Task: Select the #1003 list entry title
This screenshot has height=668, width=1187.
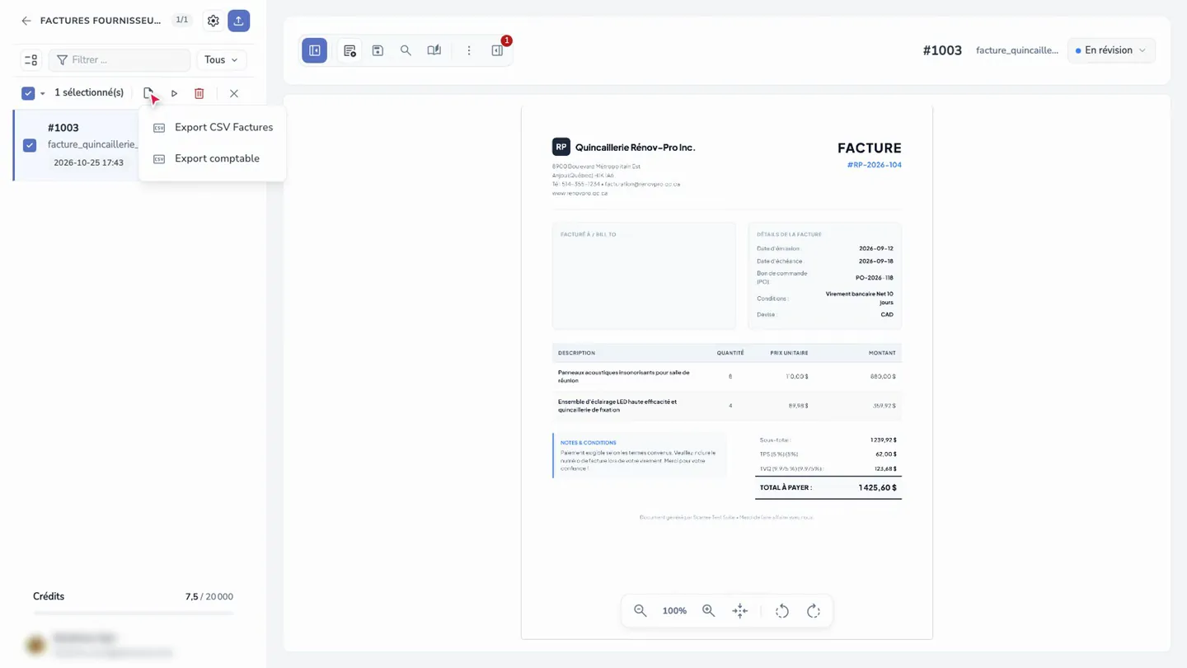Action: [63, 128]
